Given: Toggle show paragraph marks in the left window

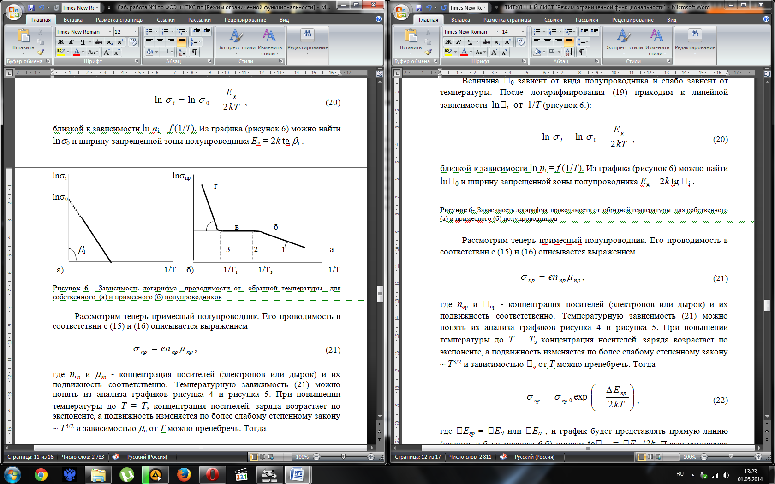Looking at the screenshot, I should [x=194, y=52].
